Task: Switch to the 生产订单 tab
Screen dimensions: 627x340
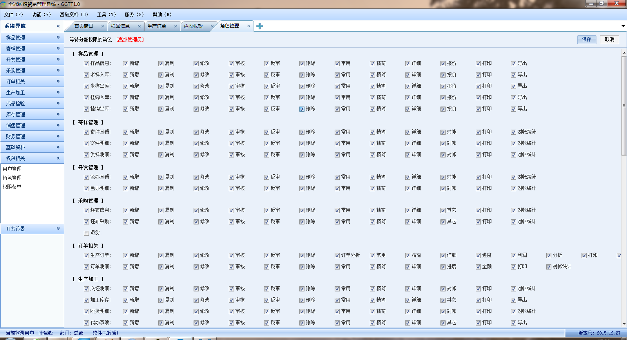Action: (x=157, y=26)
